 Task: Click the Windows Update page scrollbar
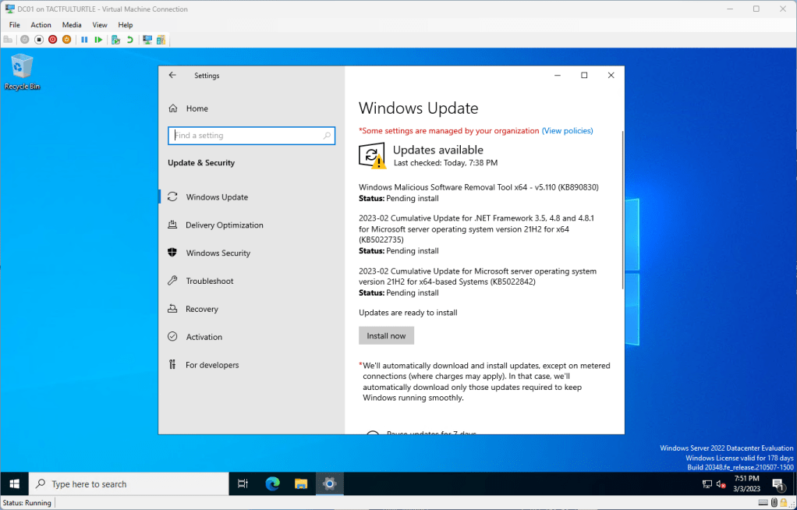tap(622, 211)
